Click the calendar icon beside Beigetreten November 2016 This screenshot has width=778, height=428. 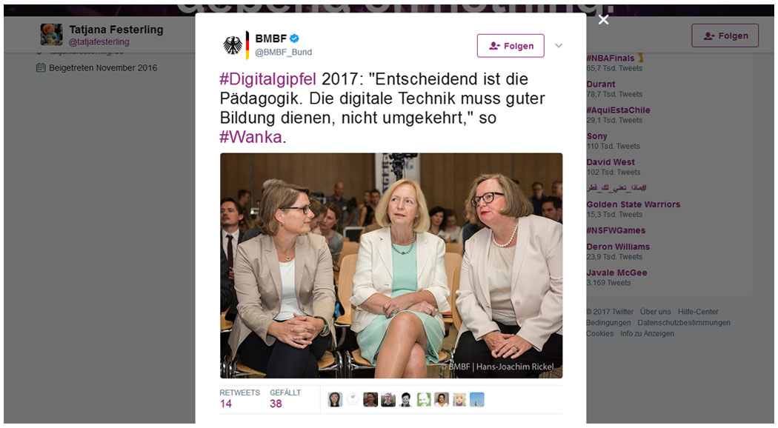click(41, 67)
